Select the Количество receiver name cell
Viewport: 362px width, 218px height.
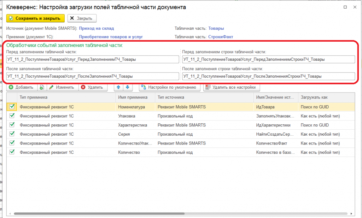tap(135, 152)
